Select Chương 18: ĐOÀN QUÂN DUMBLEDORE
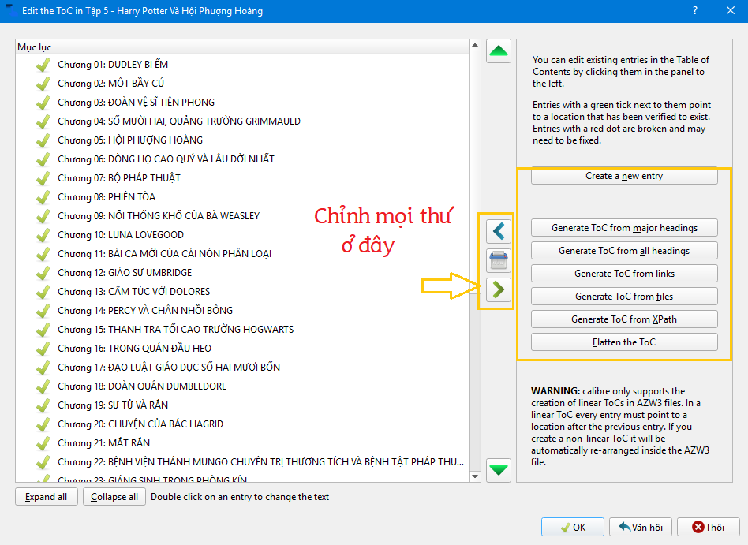Screen dimensions: 748x545 pos(142,386)
